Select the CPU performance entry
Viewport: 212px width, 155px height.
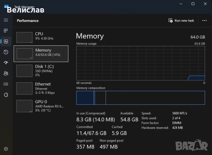41,36
